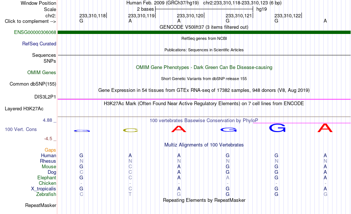Image resolution: width=351 pixels, height=214 pixels.
Task: Click 'Publications: Sequences in Scientific Articles' title
Action: [x=204, y=50]
